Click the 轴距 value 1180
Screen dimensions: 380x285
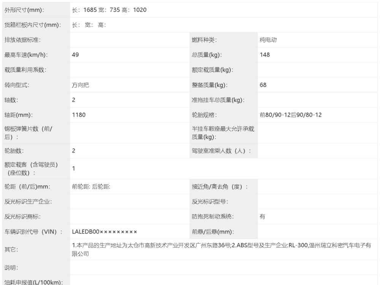click(79, 115)
